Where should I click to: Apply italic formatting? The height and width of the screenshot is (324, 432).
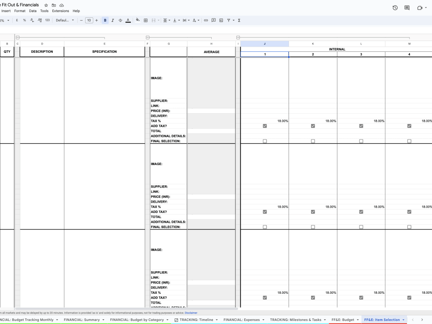point(113,20)
